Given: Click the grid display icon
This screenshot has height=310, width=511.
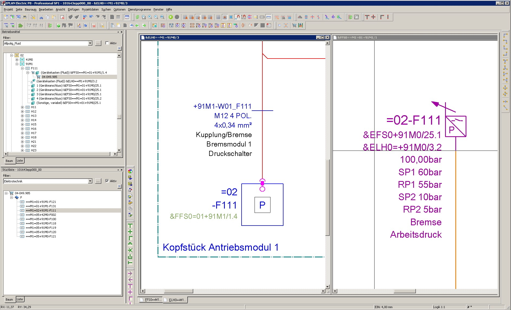Looking at the screenshot, I should (218, 17).
